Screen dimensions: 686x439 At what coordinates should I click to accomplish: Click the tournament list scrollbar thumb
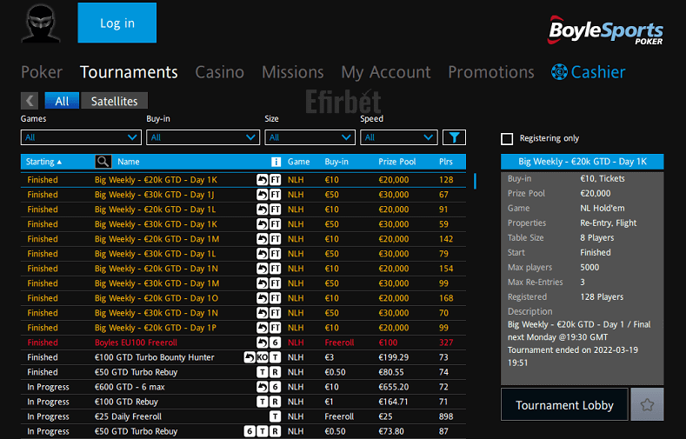475,181
